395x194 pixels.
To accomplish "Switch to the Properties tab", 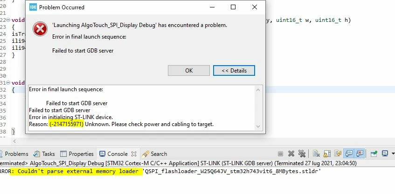I will point(77,154).
